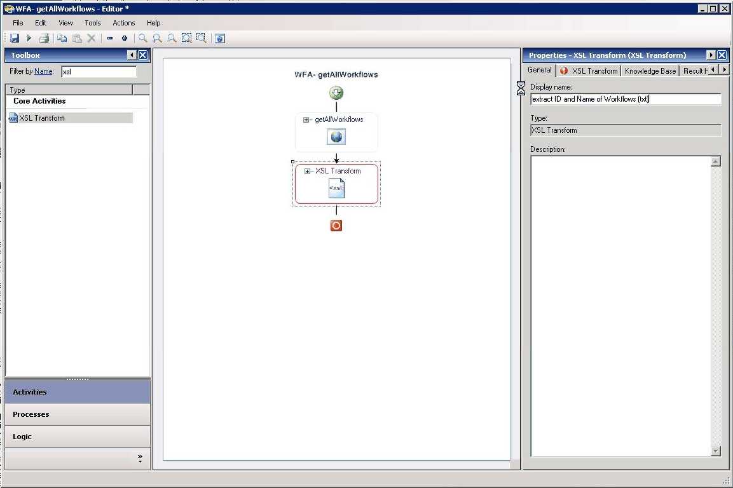Switch to the partially visible Result tab
Screen dimensions: 733x488
coord(695,71)
